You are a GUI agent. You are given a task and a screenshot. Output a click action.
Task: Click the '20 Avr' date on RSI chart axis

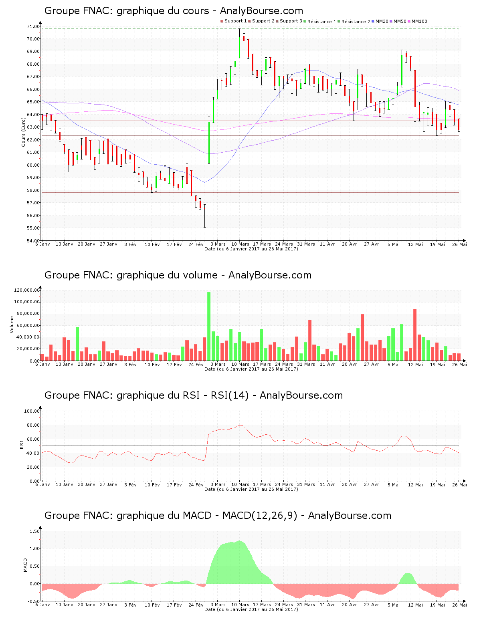(x=350, y=484)
